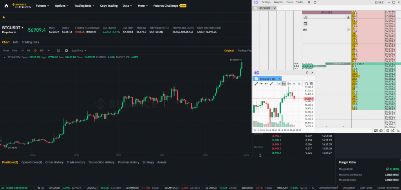Open the Last Price dropdown
Viewport: 401px width, 190px height.
coord(79,50)
